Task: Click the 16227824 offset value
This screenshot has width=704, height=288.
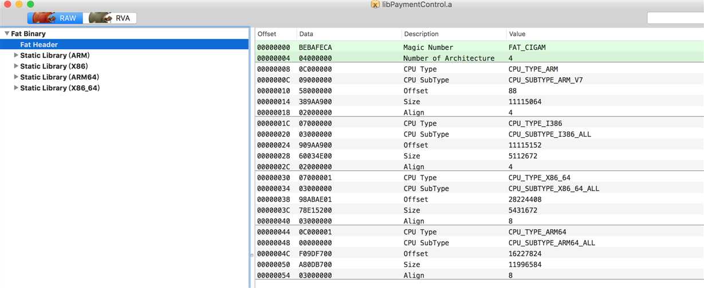Action: (x=525, y=254)
